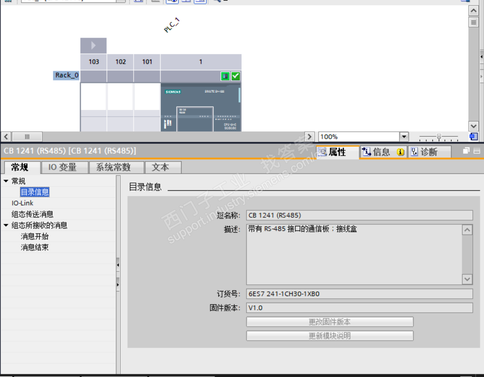
Task: Click the 固件版本 V1.0 field
Action: (x=359, y=308)
